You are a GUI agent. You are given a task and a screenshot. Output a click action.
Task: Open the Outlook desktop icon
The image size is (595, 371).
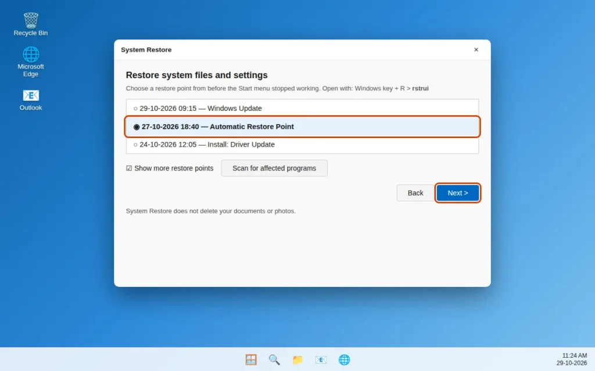[x=31, y=100]
